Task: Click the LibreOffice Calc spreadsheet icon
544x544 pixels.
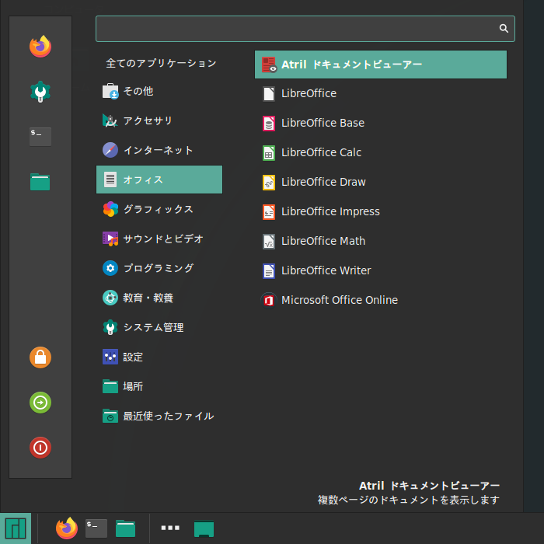Action: 269,152
